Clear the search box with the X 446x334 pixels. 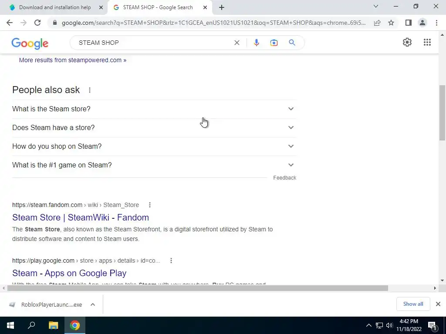coord(237,43)
